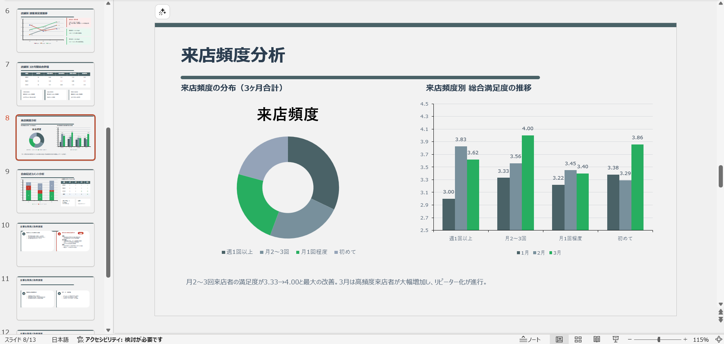The height and width of the screenshot is (344, 724).
Task: Select slide 6 thumbnail
Action: 56,31
